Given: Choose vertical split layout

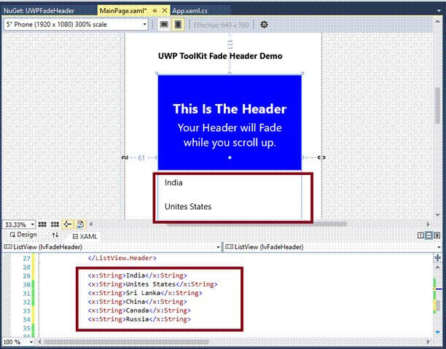Looking at the screenshot, I should (420, 235).
